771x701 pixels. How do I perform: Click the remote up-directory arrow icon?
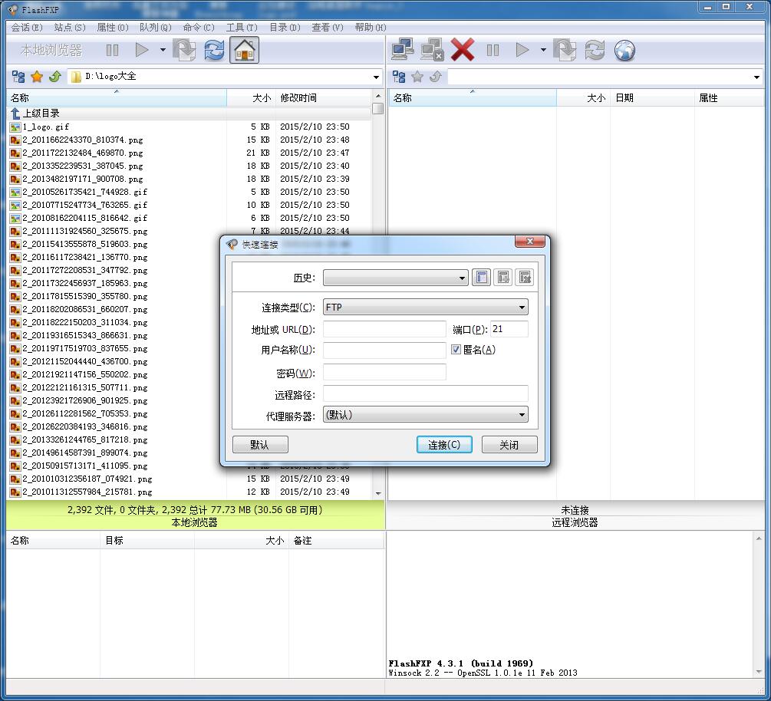(x=436, y=77)
